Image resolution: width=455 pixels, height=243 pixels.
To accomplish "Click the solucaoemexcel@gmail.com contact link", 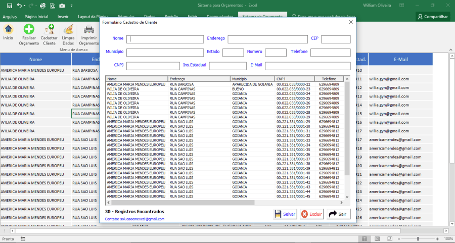I will tap(142, 219).
